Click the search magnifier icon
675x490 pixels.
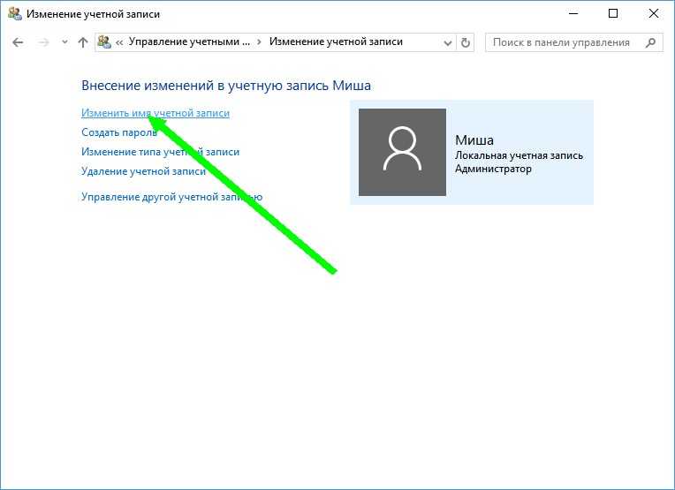[x=651, y=42]
